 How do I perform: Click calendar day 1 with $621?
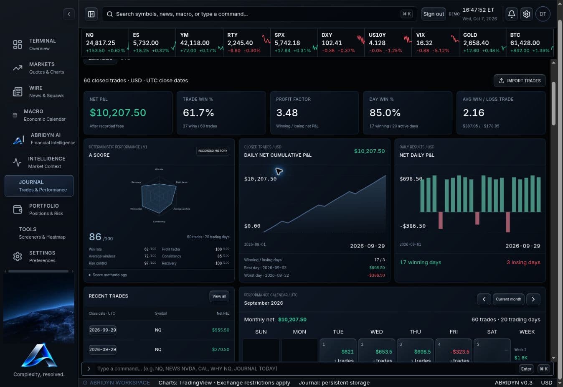338,350
